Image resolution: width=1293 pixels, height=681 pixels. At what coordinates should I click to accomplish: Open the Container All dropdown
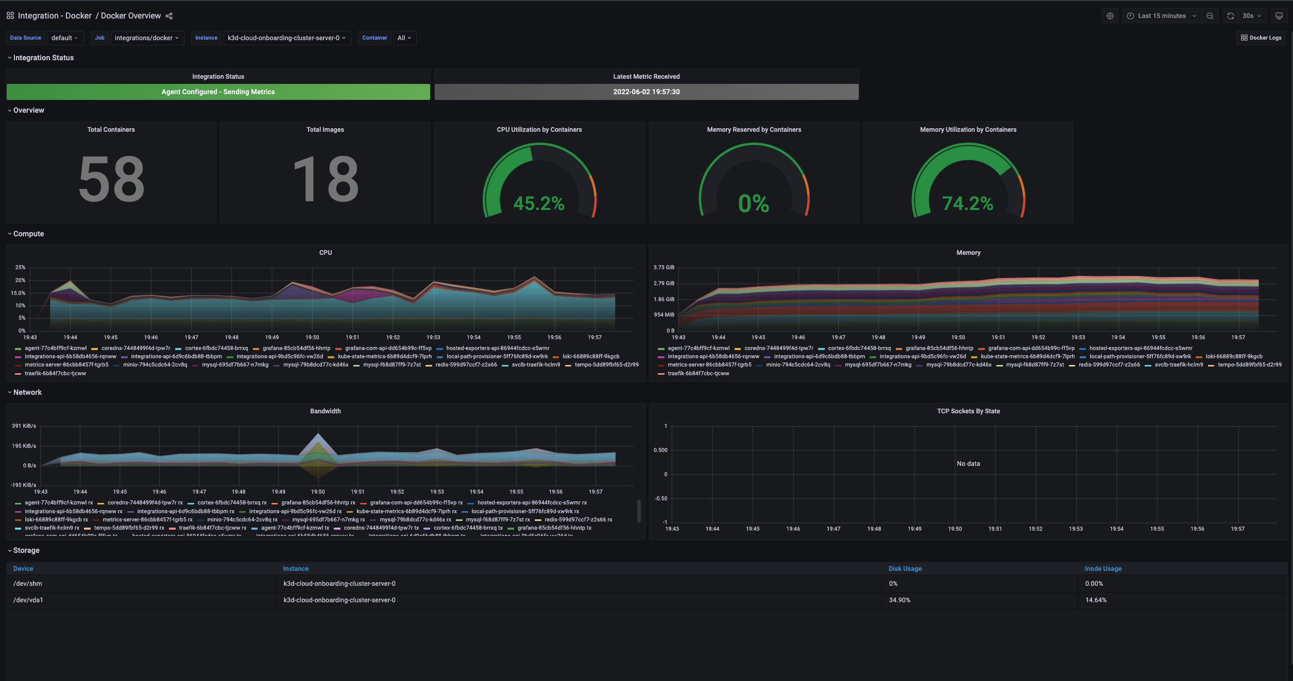coord(404,38)
